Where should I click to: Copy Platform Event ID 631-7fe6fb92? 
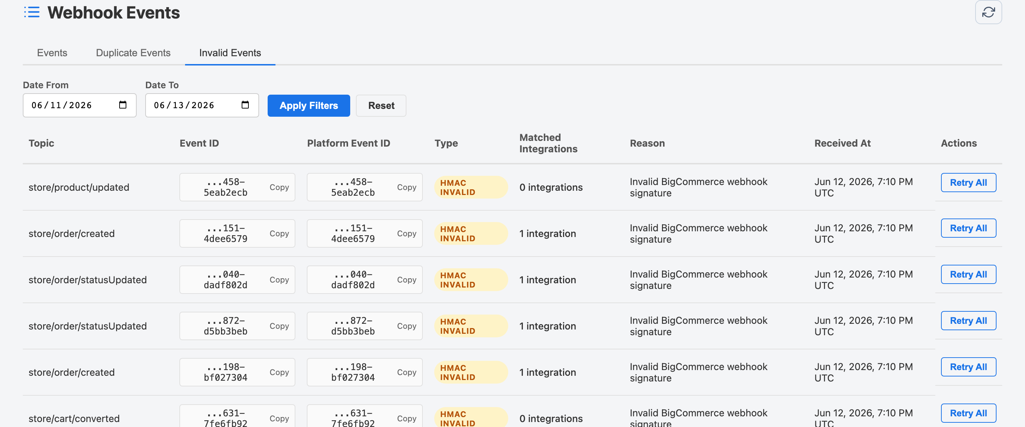tap(406, 418)
